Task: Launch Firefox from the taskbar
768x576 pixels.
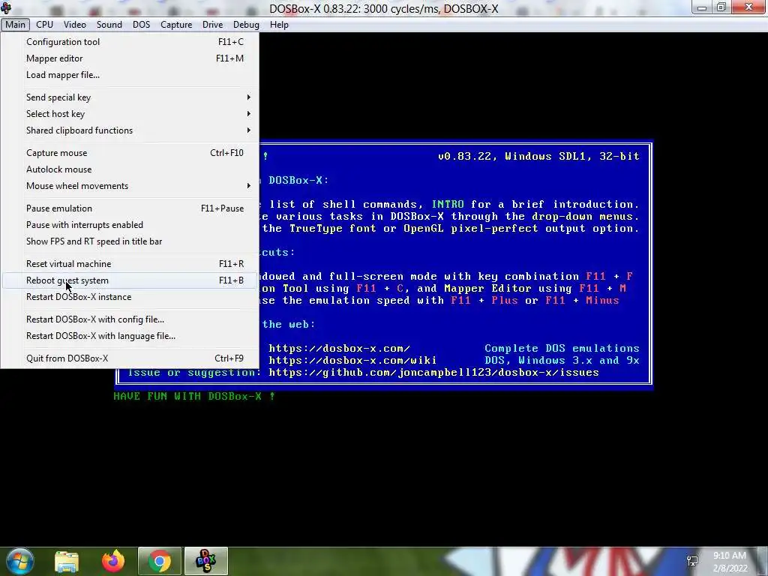Action: [x=113, y=561]
